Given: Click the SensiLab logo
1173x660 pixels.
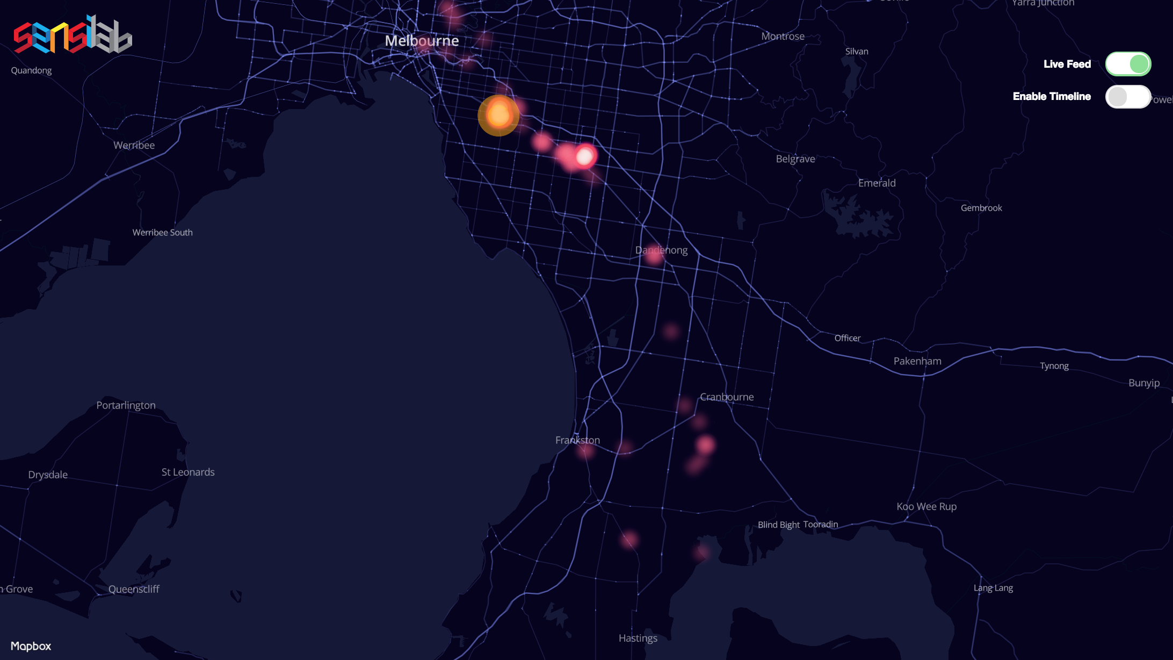Looking at the screenshot, I should coord(73,35).
